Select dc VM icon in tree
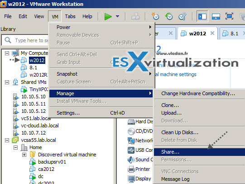This screenshot has height=184, width=245. (33, 176)
